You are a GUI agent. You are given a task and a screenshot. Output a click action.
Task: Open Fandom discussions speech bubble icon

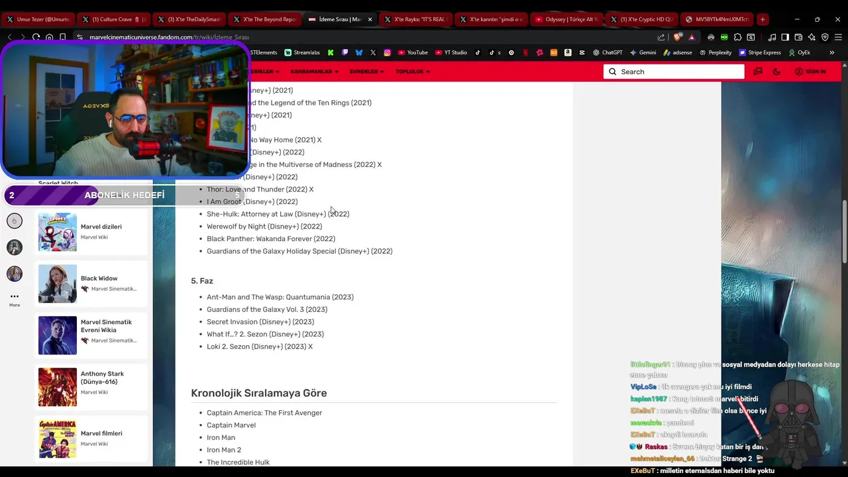[x=758, y=72]
